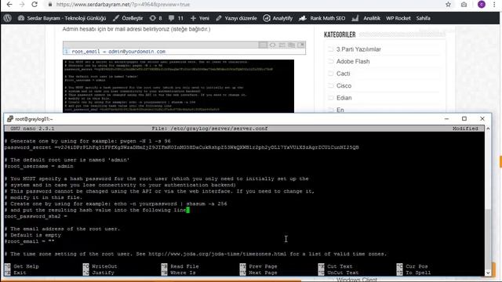Click the Where Is shortcut in nano footer
This screenshot has height=282, width=502.
pos(179,273)
